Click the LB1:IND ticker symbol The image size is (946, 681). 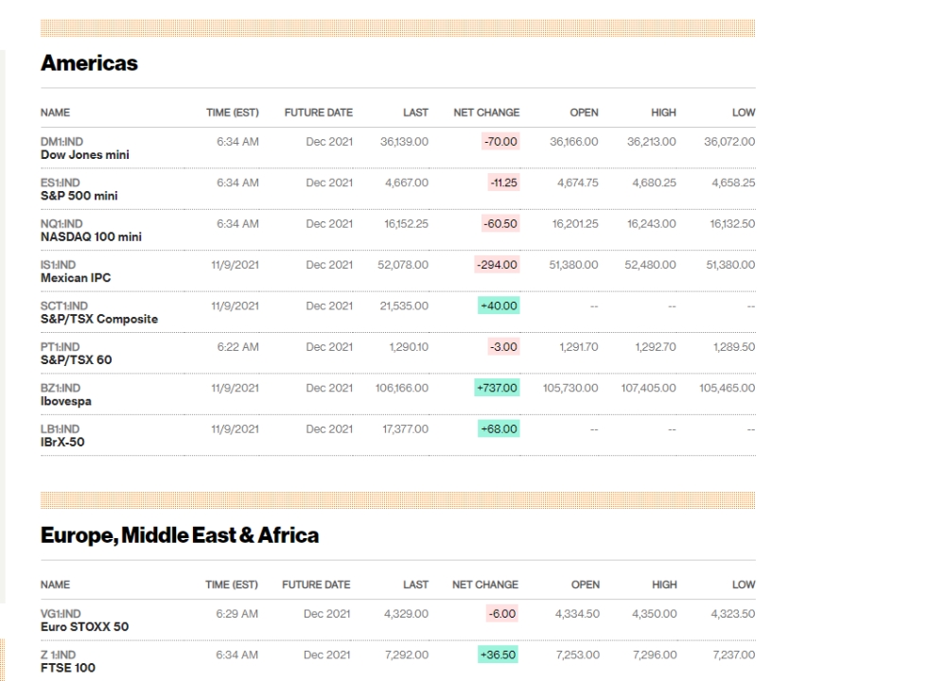click(x=60, y=428)
